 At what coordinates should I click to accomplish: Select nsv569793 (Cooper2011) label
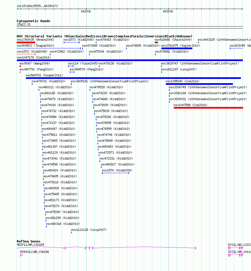tap(44, 75)
